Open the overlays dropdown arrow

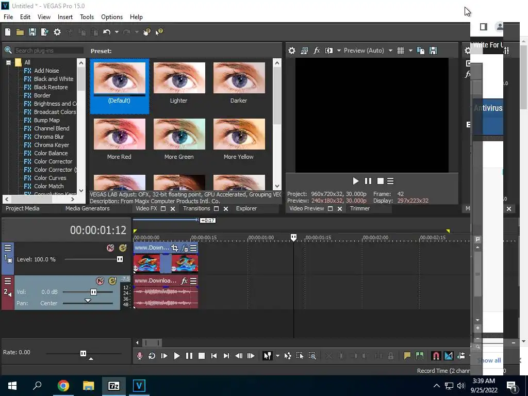click(x=410, y=51)
